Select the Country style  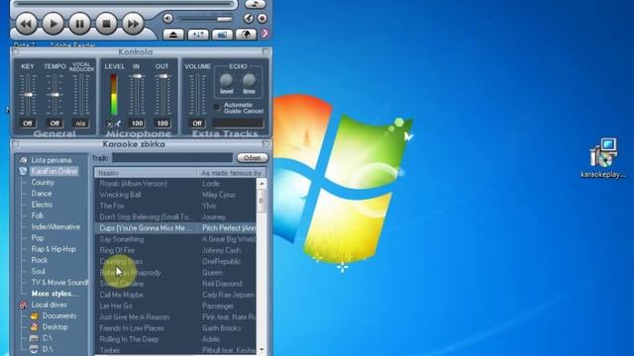43,182
